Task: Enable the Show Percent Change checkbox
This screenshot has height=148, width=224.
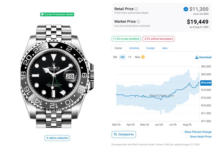Action: click(x=182, y=132)
